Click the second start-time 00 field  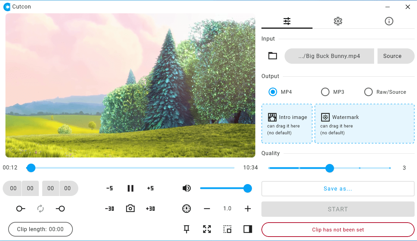tap(30, 188)
